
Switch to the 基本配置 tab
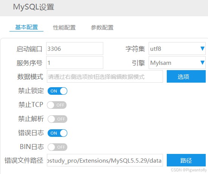(26, 27)
